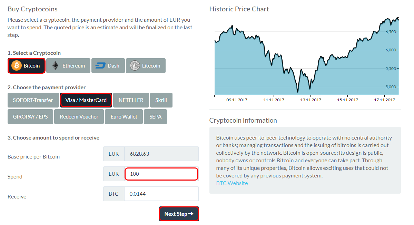Choose NETELLER as payment provider

click(131, 100)
